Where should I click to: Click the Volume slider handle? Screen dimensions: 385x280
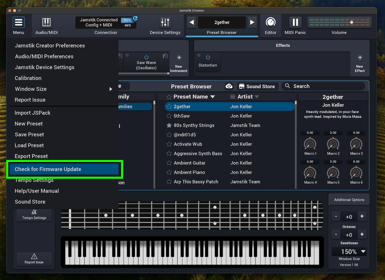click(x=351, y=22)
